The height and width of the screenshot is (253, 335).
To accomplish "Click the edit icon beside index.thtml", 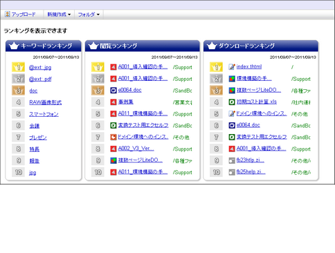I will pos(232,67).
